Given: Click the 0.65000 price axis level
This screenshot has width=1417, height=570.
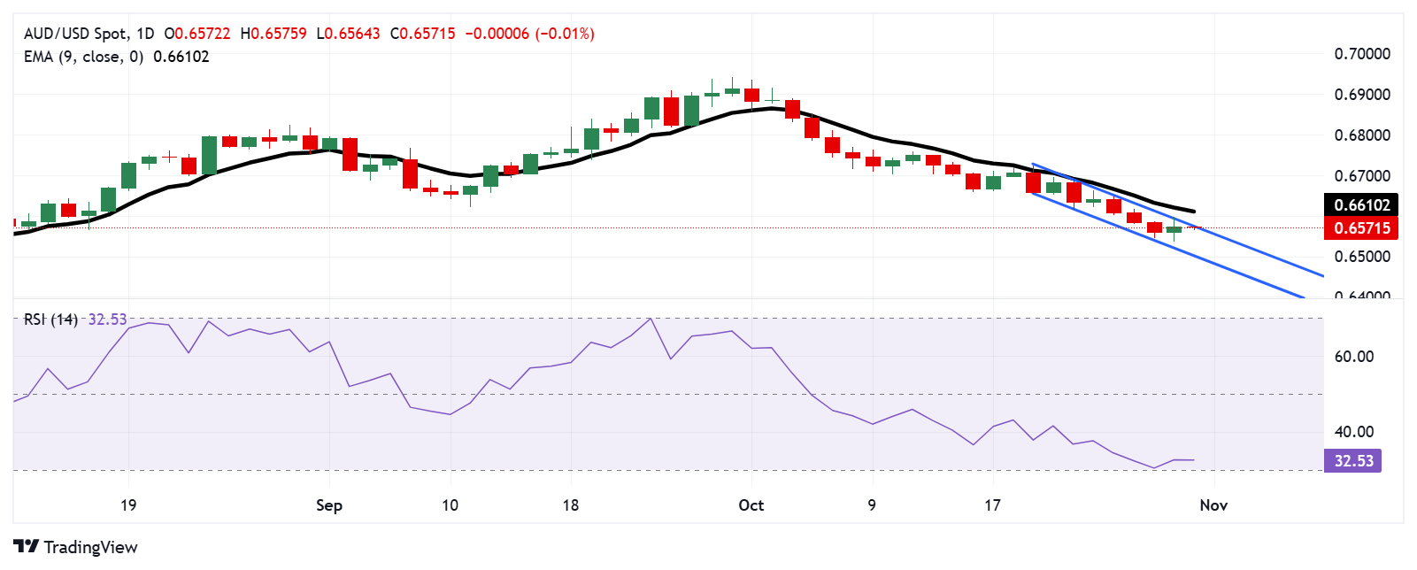Looking at the screenshot, I should click(1362, 257).
